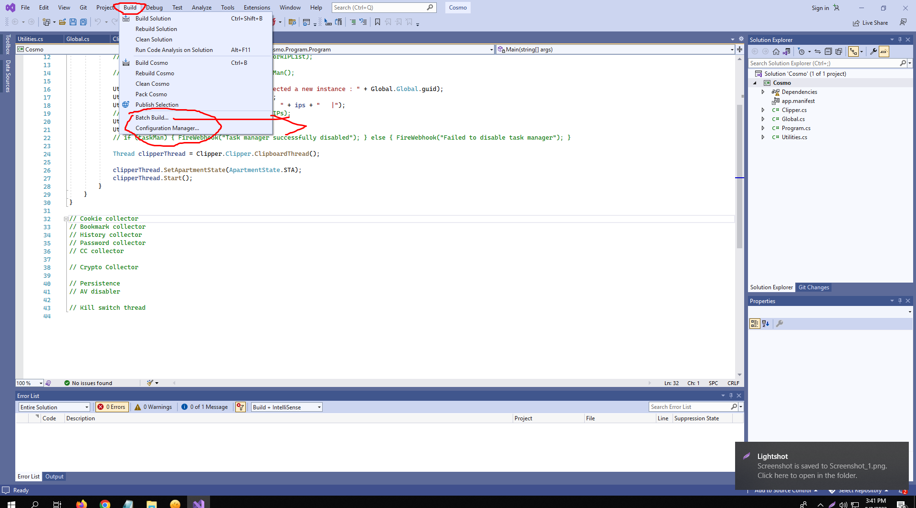Image resolution: width=916 pixels, height=508 pixels.
Task: Click the Solution Explorer Home icon
Action: pyautogui.click(x=776, y=51)
